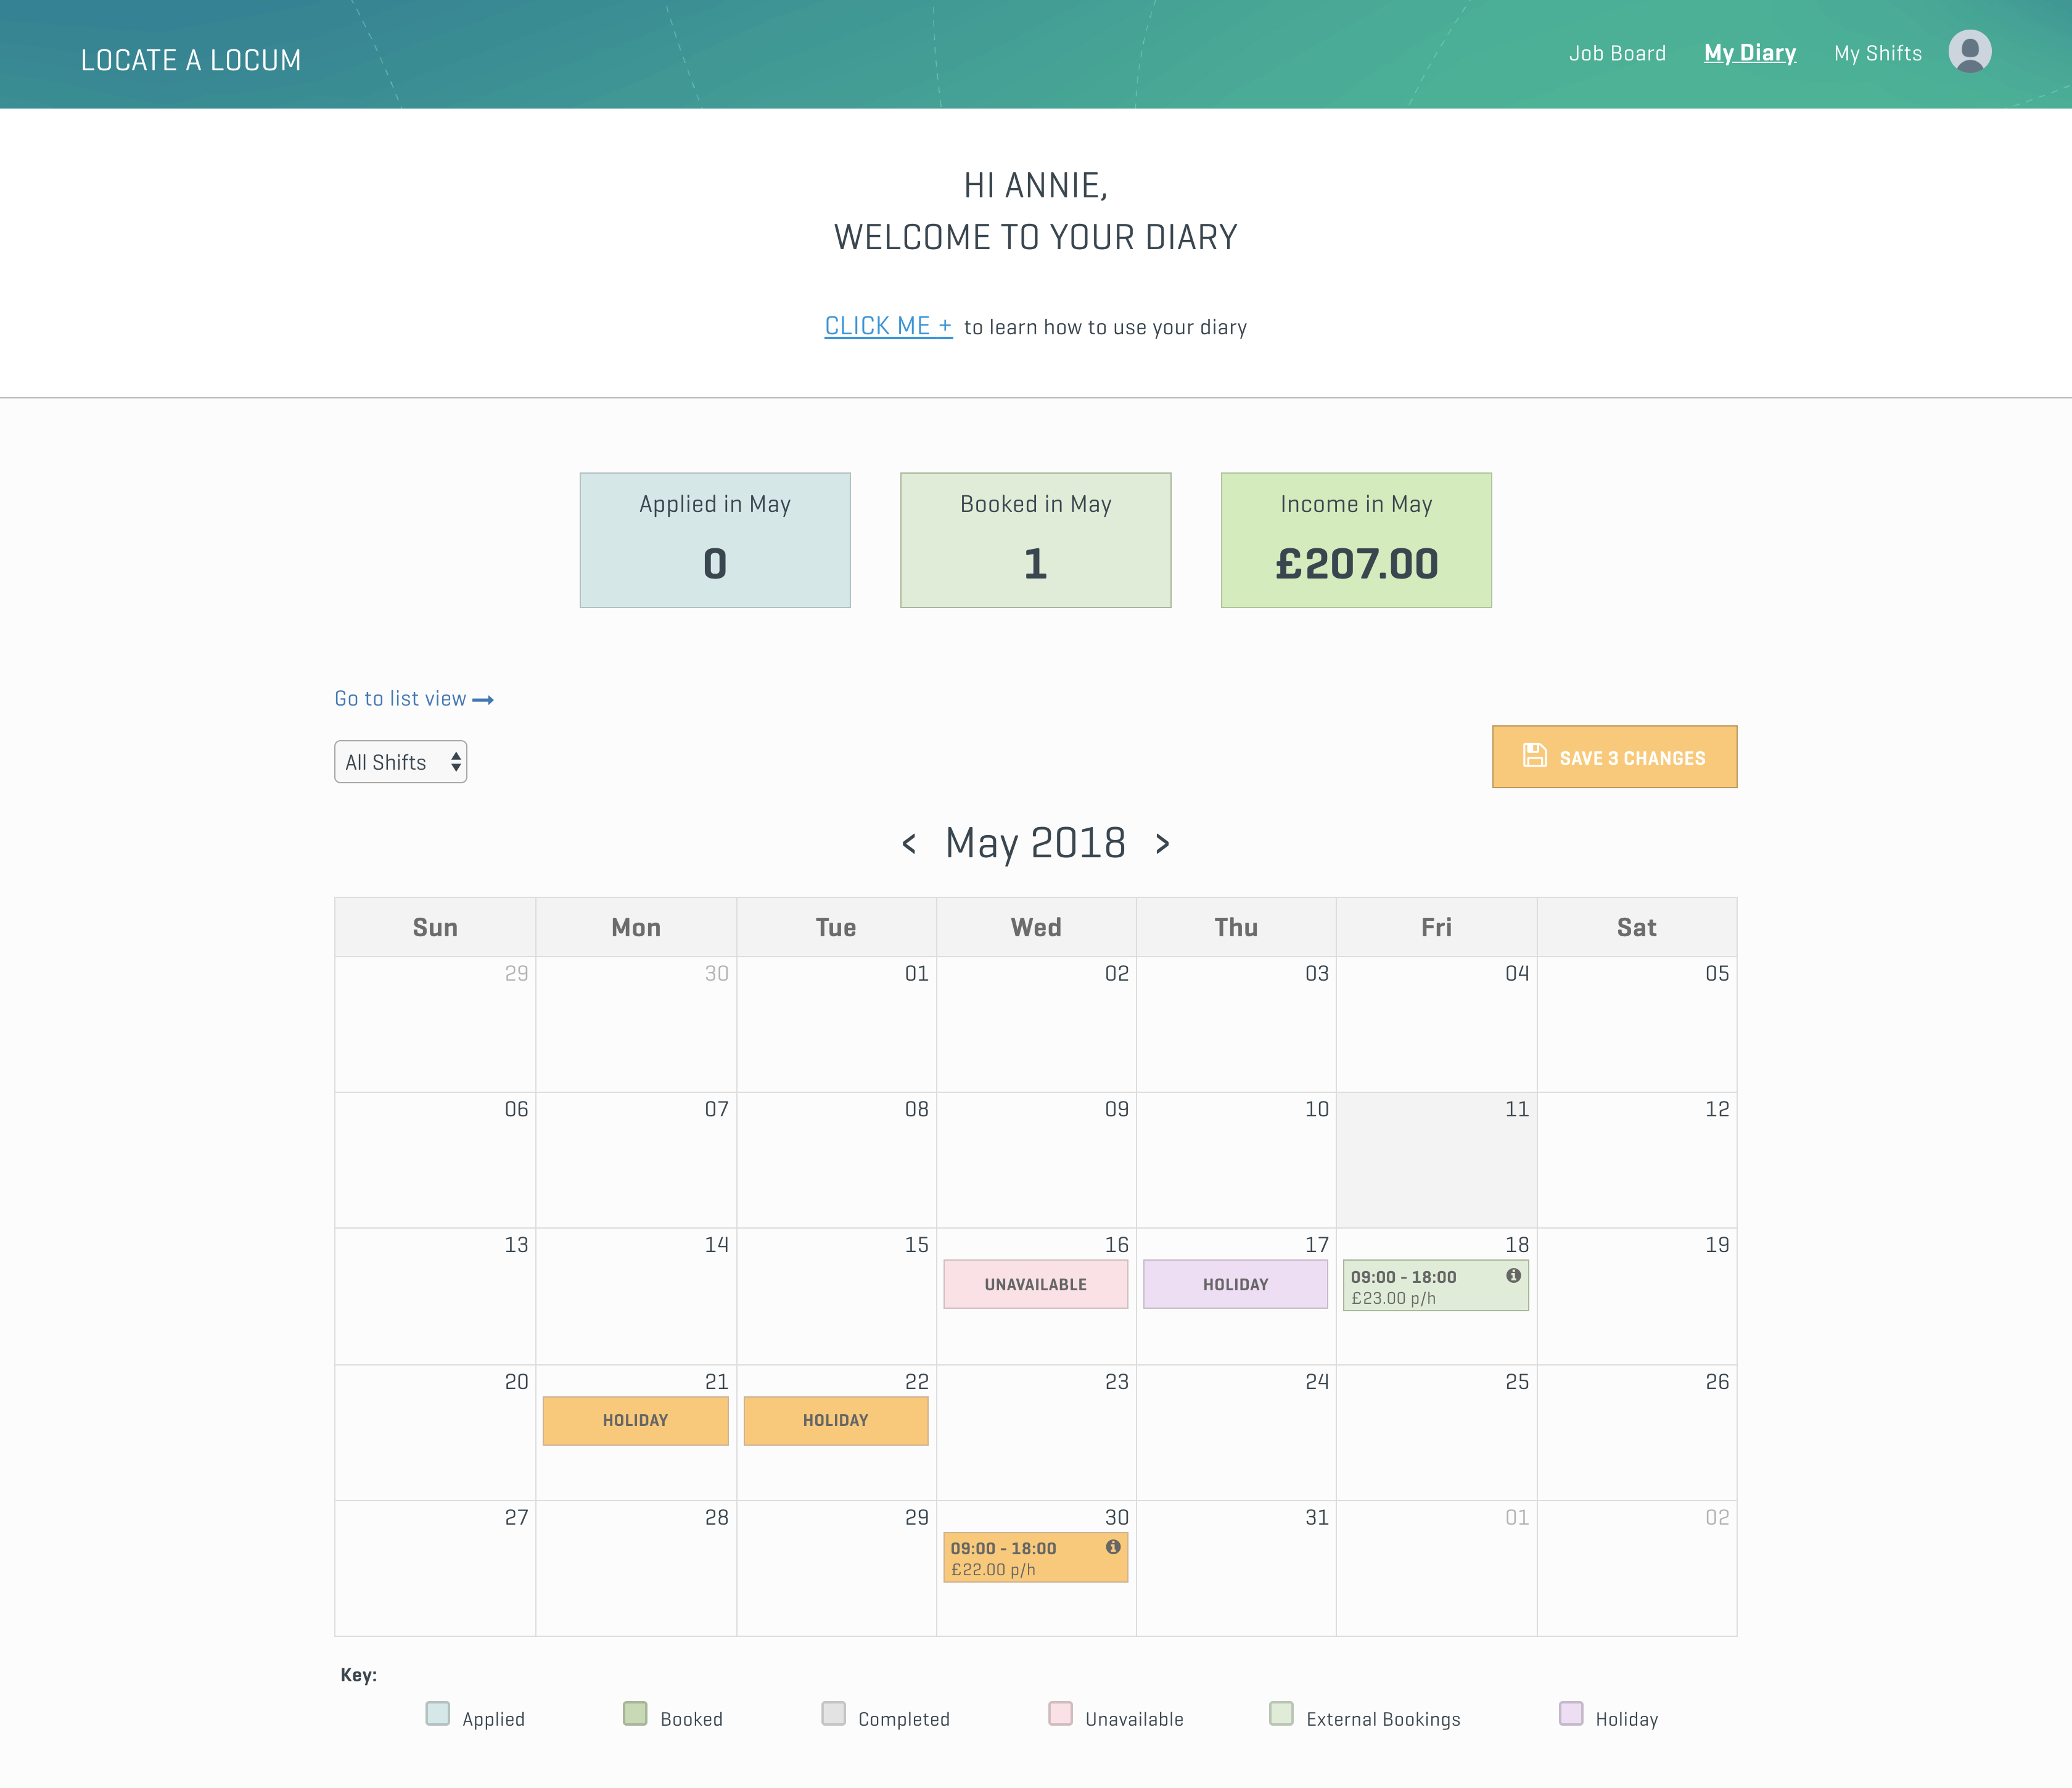Click the list view arrow icon
The height and width of the screenshot is (1788, 2072).
click(x=483, y=700)
